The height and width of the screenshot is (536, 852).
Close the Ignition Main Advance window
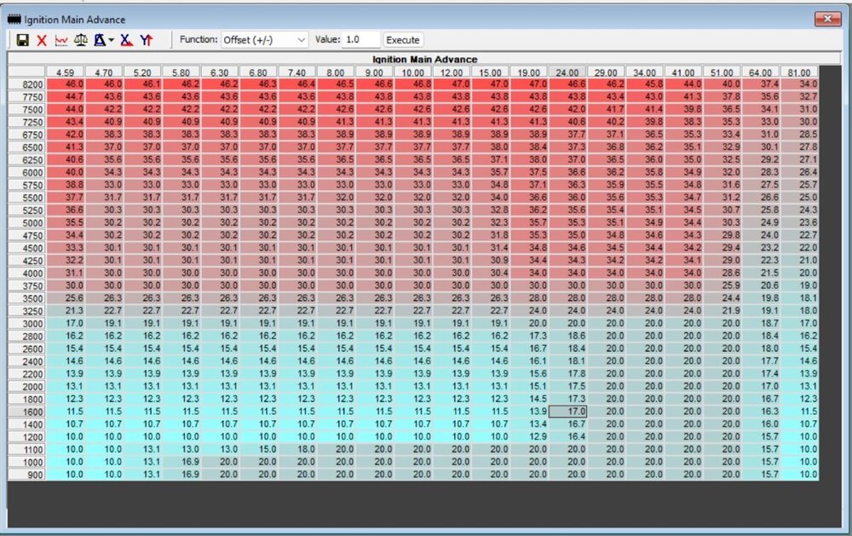coord(826,19)
